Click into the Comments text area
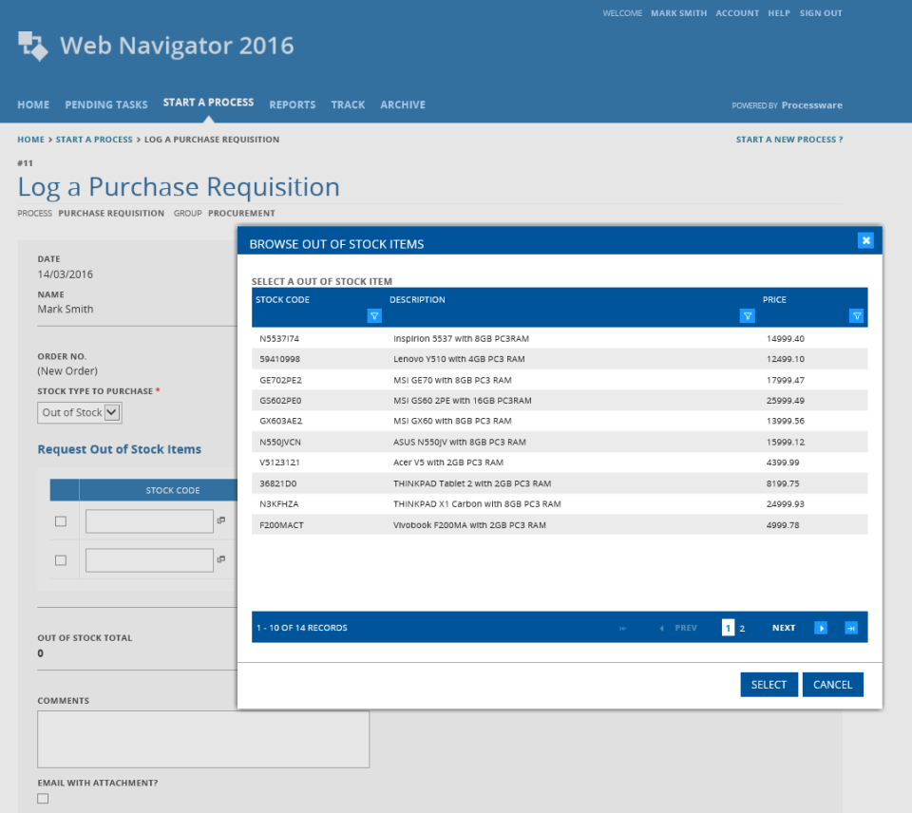The height and width of the screenshot is (813, 912). tap(203, 739)
